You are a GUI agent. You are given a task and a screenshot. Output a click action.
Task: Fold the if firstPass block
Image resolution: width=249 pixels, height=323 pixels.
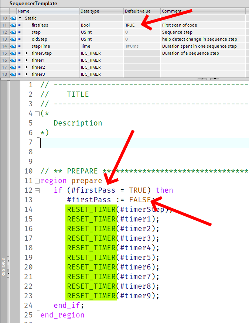pyautogui.click(x=37, y=190)
